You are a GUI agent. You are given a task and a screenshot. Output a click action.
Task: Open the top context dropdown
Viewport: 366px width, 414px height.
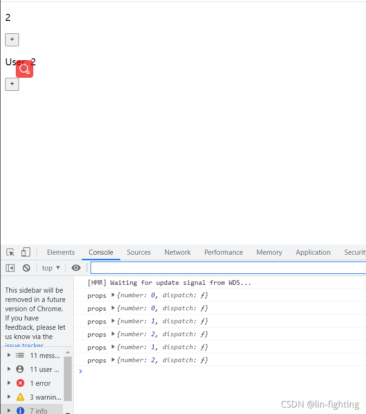click(x=51, y=268)
